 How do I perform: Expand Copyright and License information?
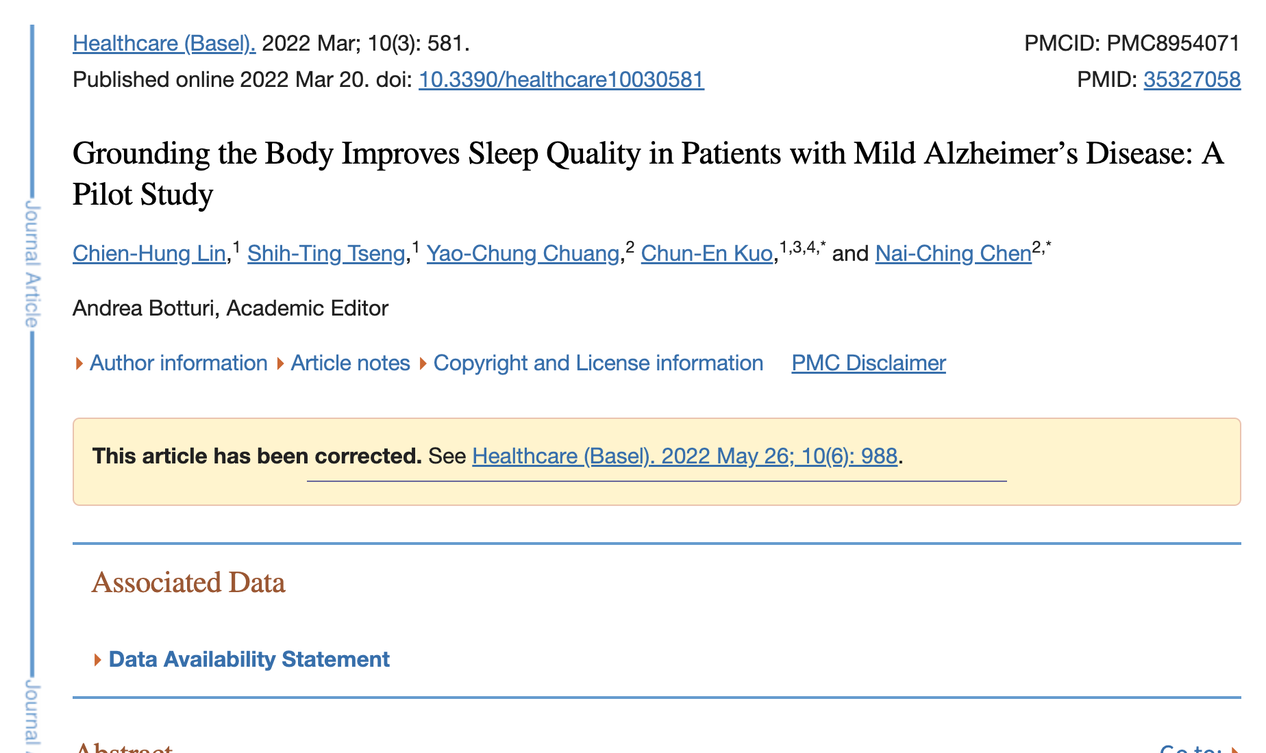pos(597,363)
